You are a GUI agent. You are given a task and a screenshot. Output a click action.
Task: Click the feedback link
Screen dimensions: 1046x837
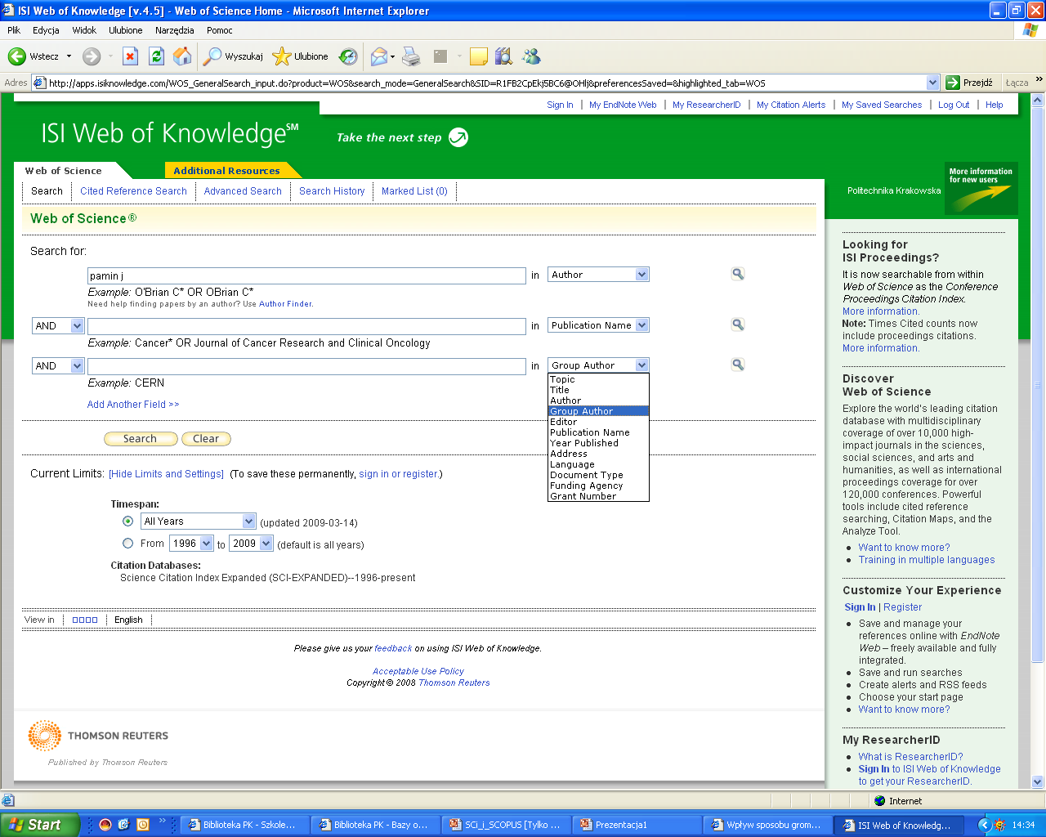tap(393, 648)
